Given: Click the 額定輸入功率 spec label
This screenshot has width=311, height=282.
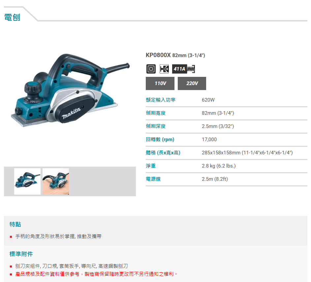Looking at the screenshot, I should point(161,100).
